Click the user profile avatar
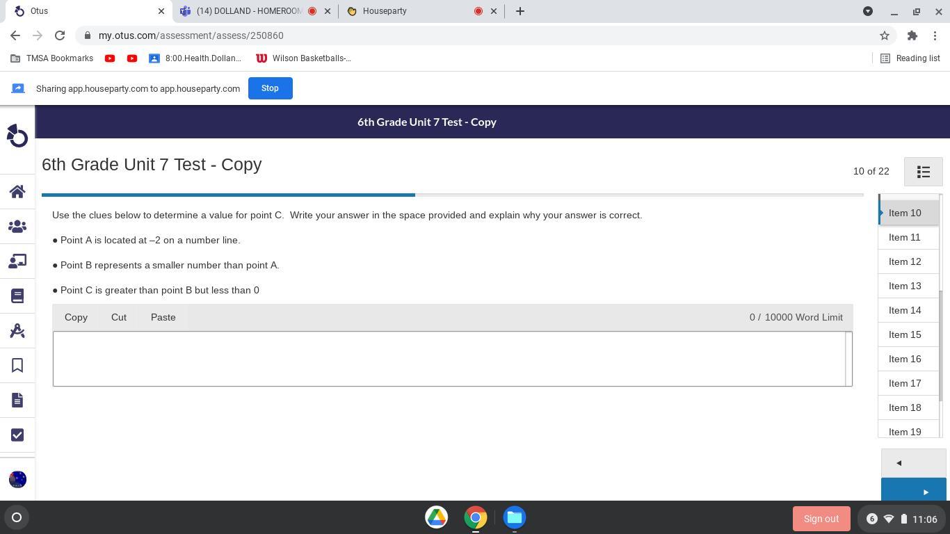 click(x=17, y=479)
